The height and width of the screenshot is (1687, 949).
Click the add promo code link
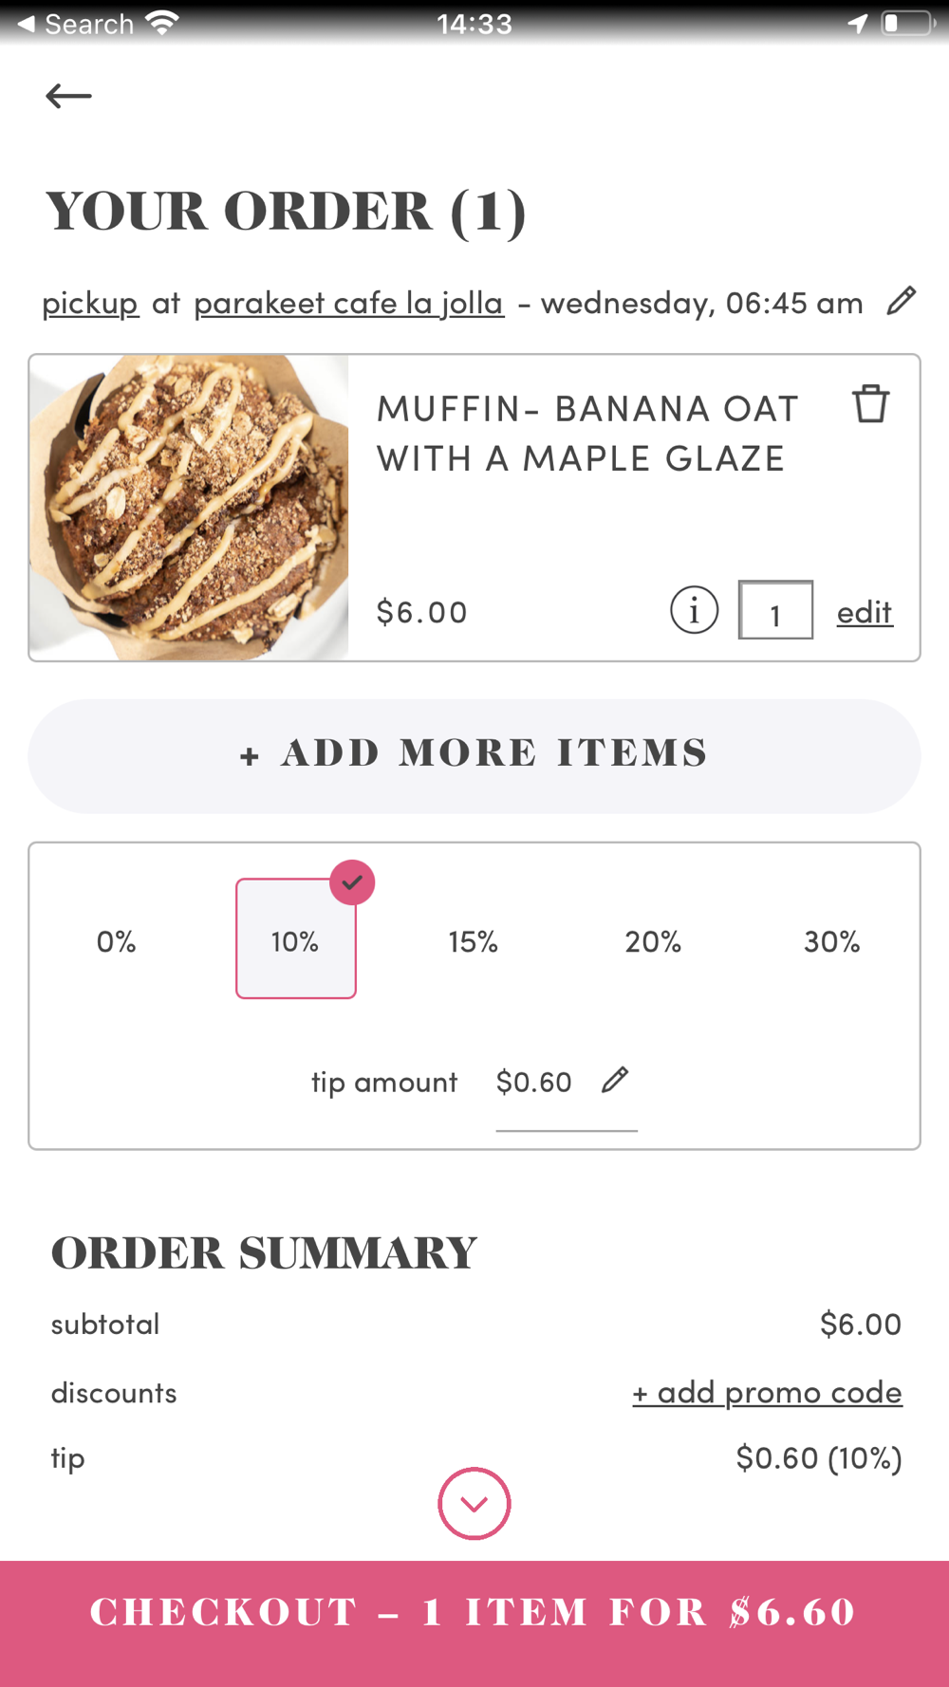(767, 1392)
